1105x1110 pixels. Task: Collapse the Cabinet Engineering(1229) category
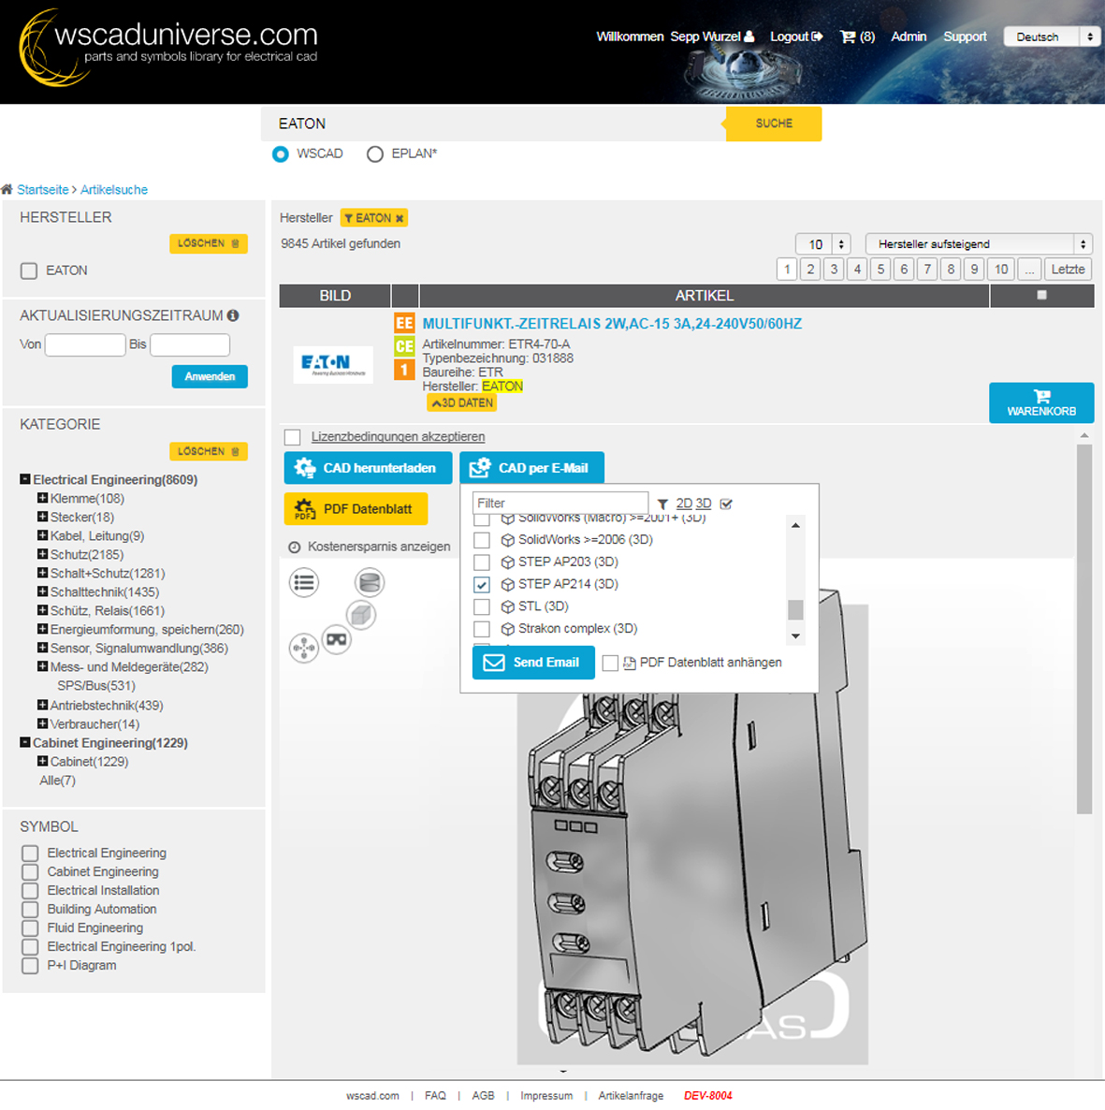click(x=24, y=742)
